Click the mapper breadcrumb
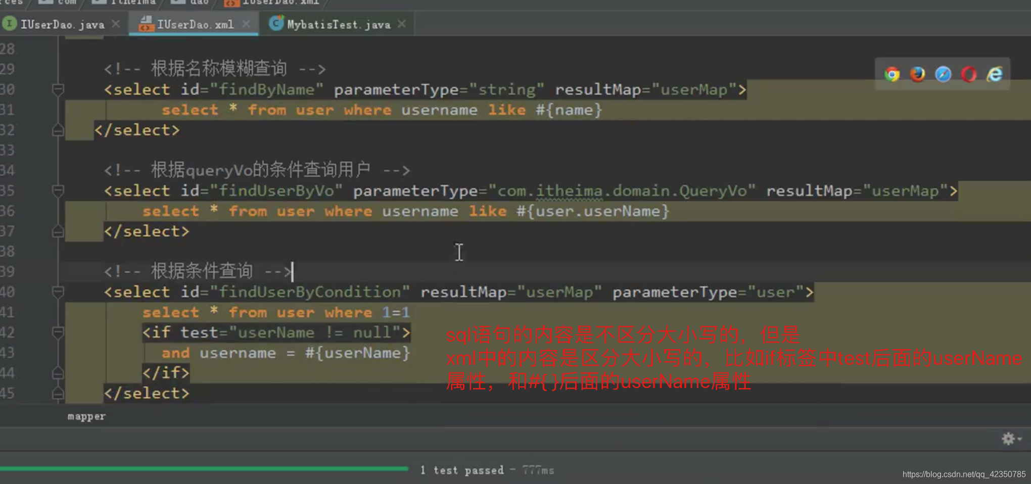 coord(86,416)
